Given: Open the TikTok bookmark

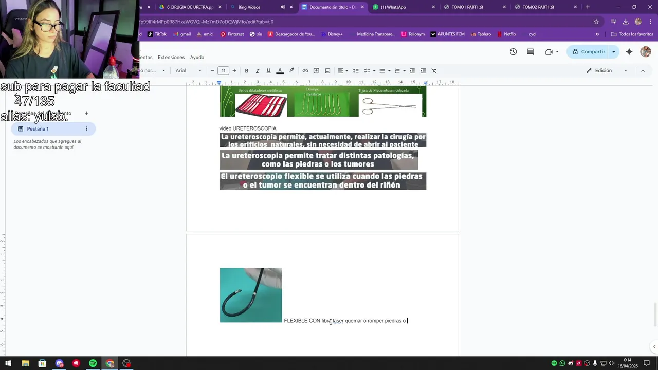Looking at the screenshot, I should (x=157, y=34).
